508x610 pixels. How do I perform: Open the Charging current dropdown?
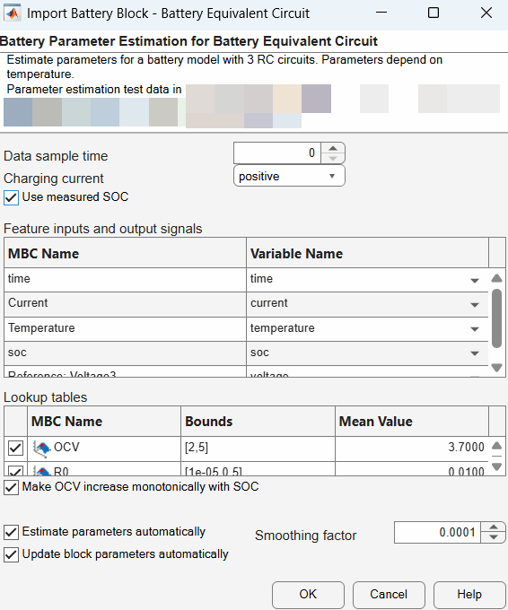point(289,176)
